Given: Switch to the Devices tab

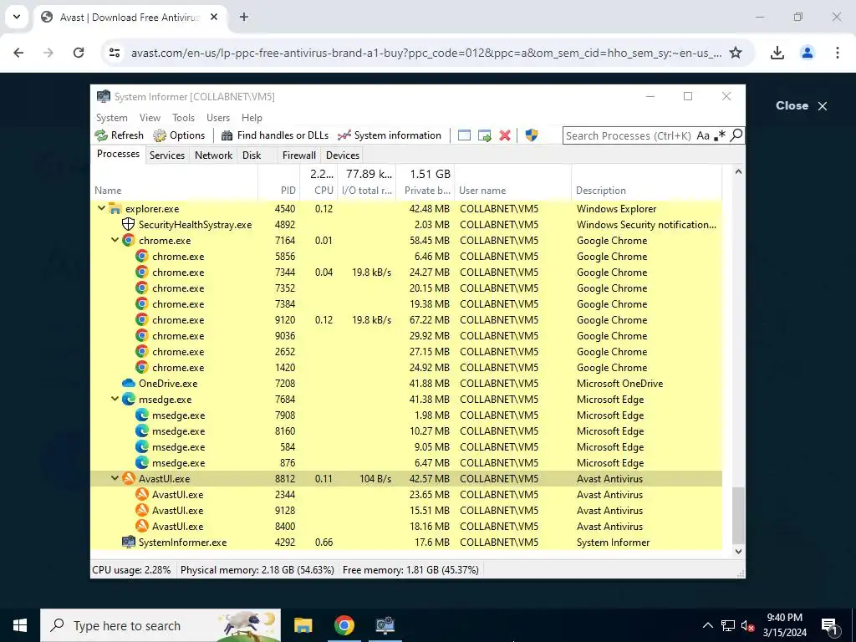Looking at the screenshot, I should click(342, 155).
